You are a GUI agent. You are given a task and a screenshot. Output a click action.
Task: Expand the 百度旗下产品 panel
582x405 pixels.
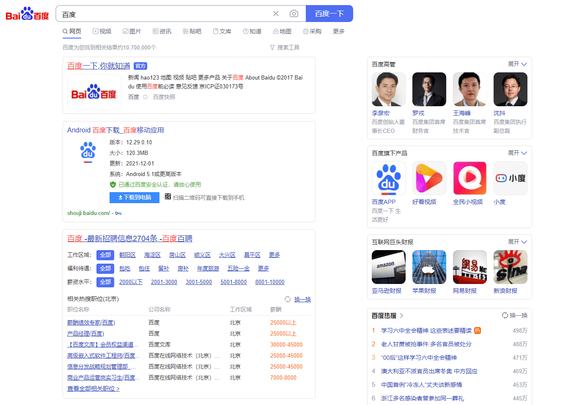(517, 153)
